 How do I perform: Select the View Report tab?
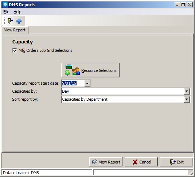point(15,30)
